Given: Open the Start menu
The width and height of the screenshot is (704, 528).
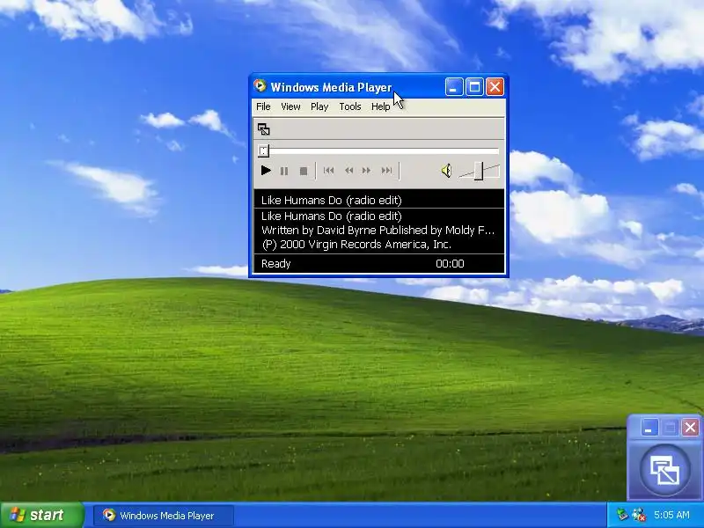Looking at the screenshot, I should click(x=41, y=515).
